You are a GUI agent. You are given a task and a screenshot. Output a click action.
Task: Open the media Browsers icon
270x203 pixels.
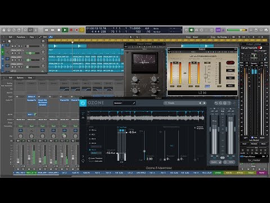pyautogui.click(x=266, y=30)
